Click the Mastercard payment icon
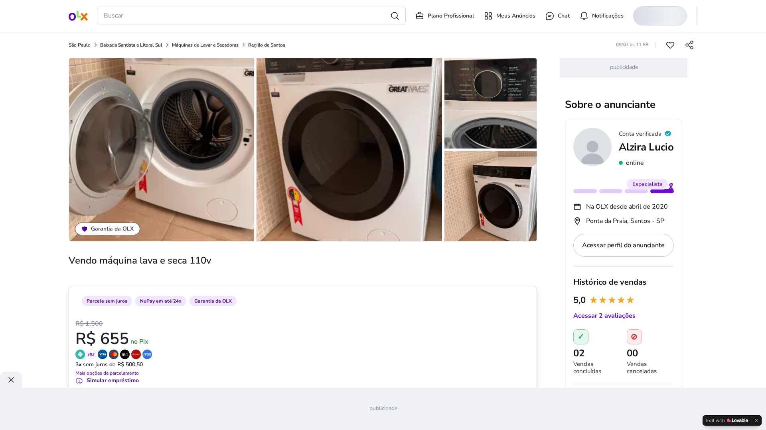Image resolution: width=766 pixels, height=430 pixels. 114,354
